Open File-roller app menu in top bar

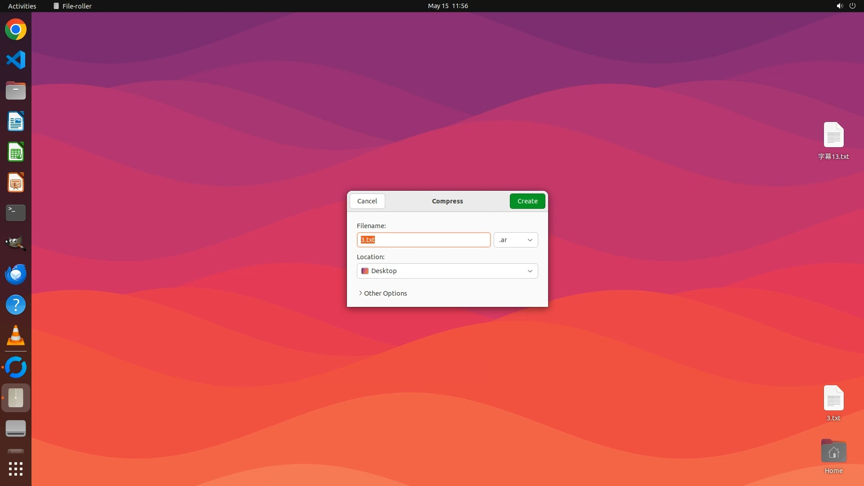[x=72, y=6]
